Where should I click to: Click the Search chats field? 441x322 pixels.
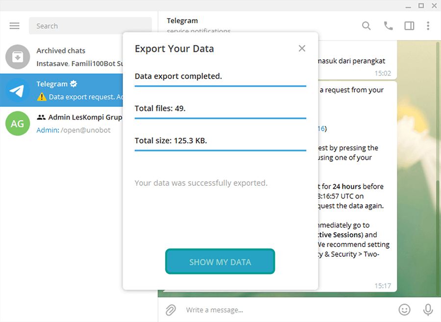90,26
